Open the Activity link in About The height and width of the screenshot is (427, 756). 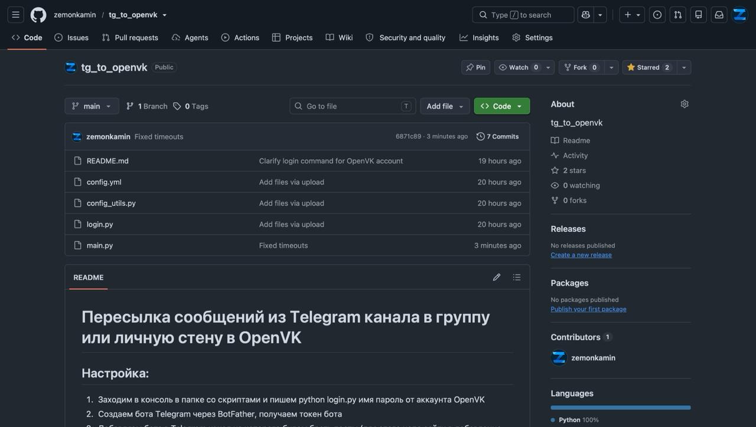click(x=569, y=155)
